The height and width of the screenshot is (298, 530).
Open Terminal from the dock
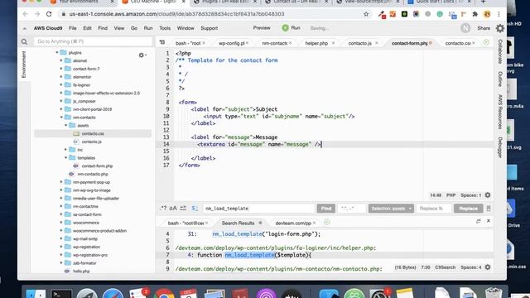pos(61,293)
